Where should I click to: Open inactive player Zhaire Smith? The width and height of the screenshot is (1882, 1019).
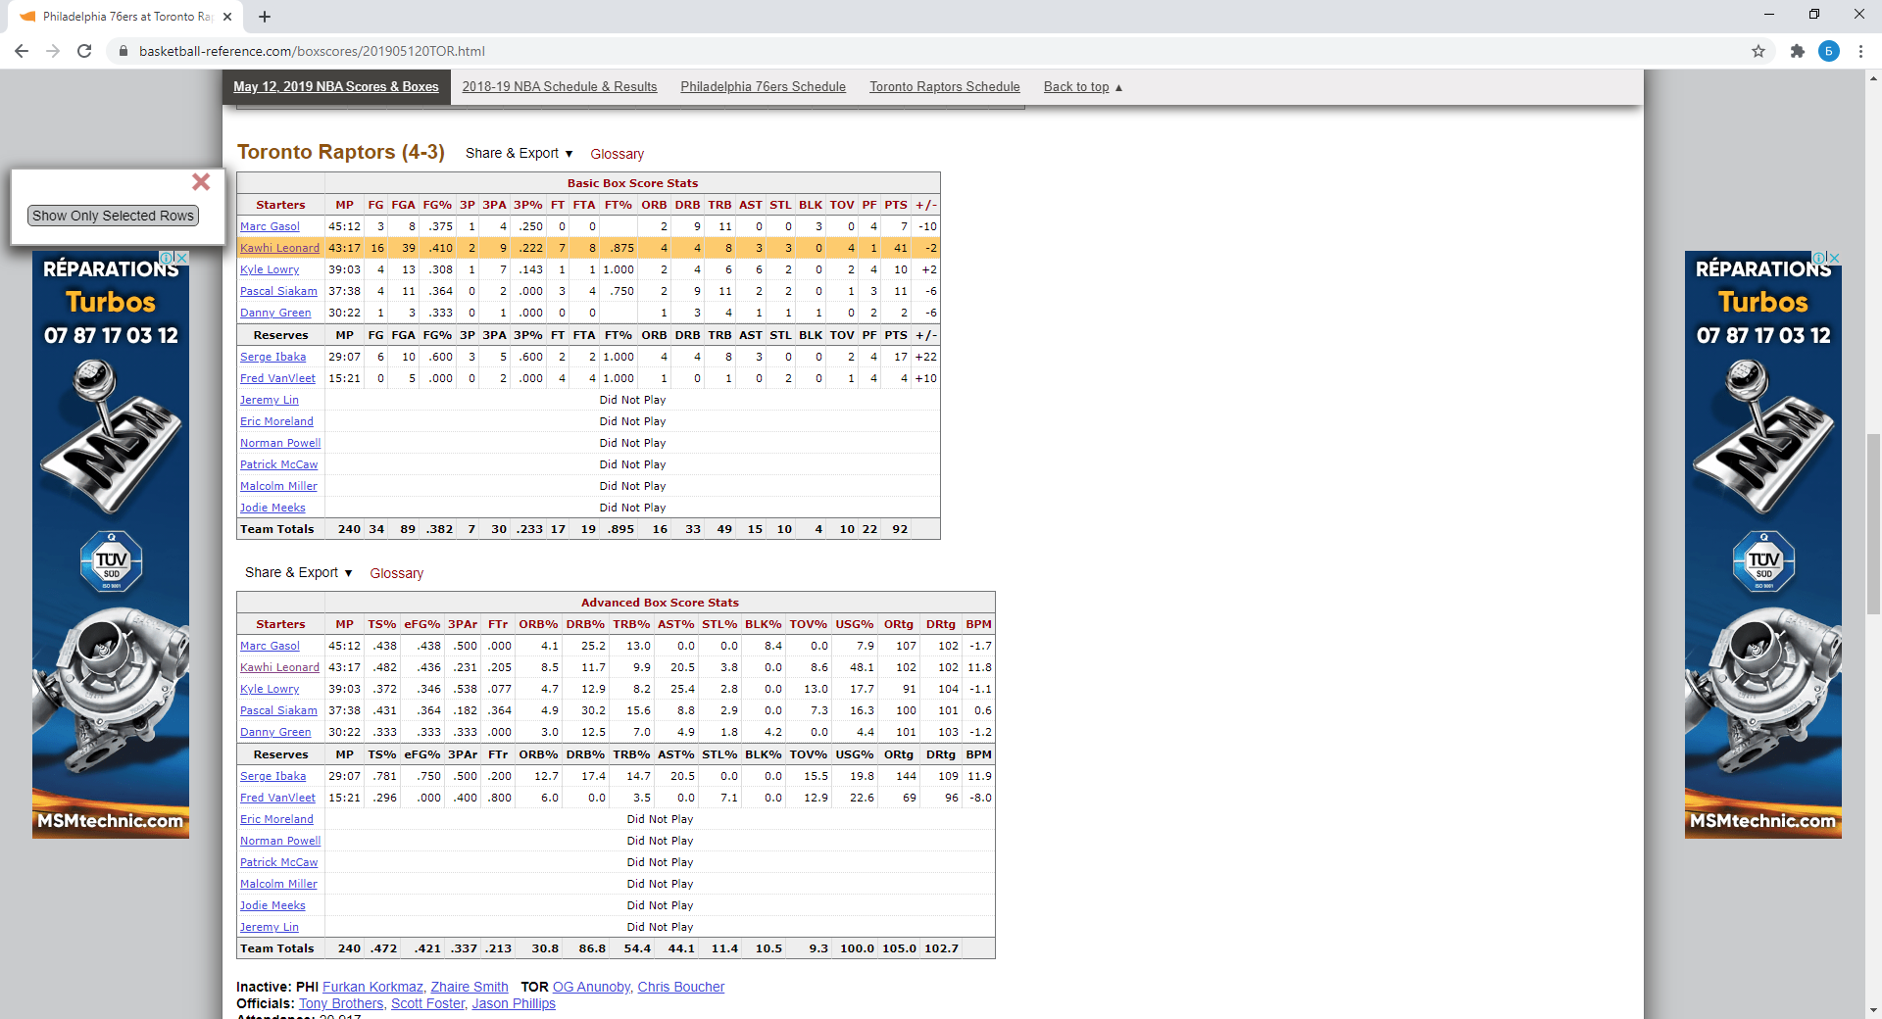(x=470, y=987)
